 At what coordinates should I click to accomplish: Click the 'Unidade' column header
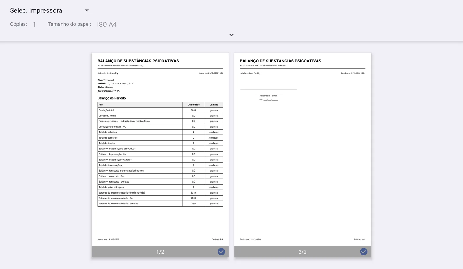click(x=214, y=105)
